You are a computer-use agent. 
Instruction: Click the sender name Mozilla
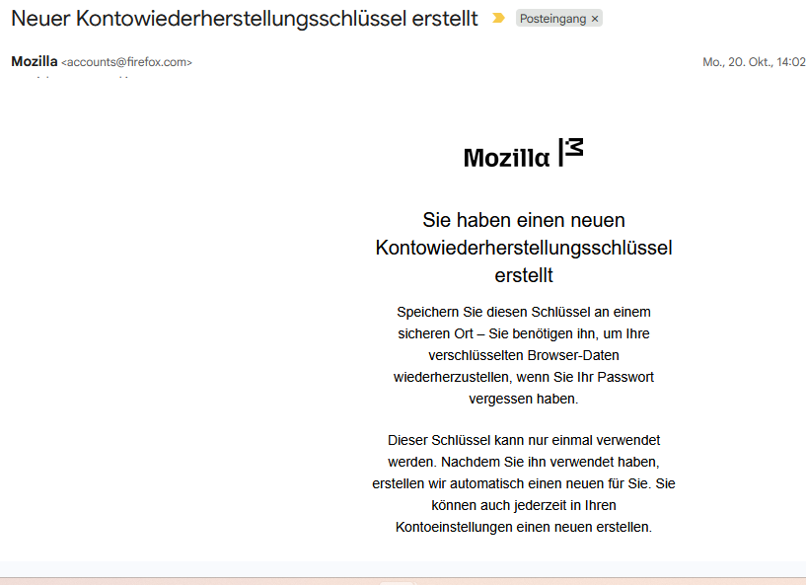pos(35,62)
